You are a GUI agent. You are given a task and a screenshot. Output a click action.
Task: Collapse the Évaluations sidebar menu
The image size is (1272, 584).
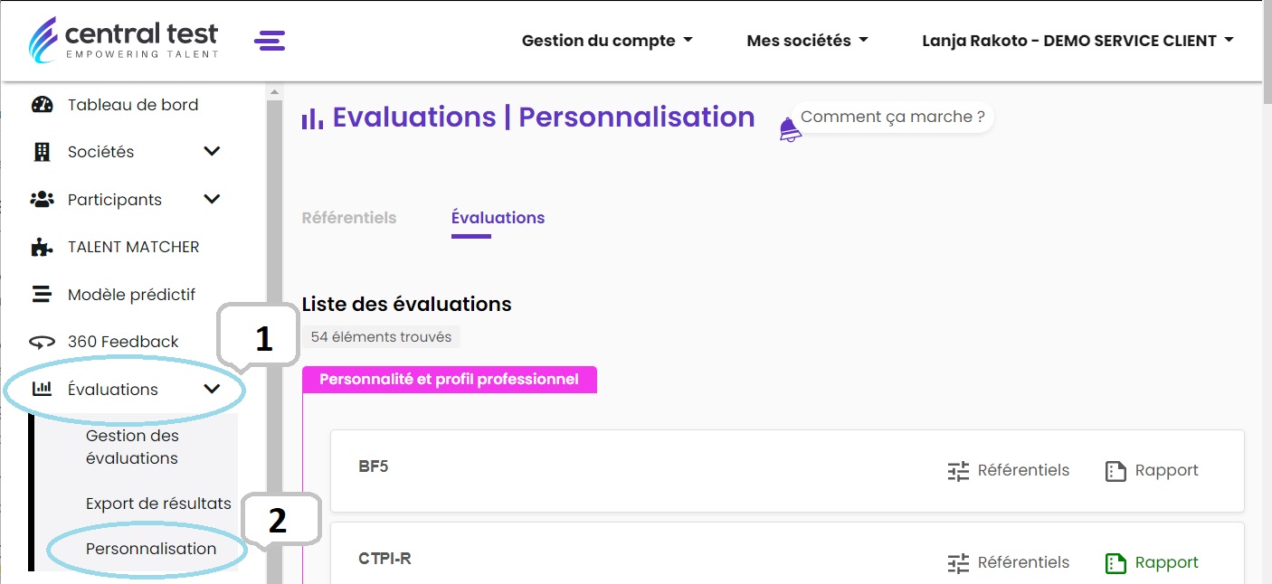tap(212, 389)
